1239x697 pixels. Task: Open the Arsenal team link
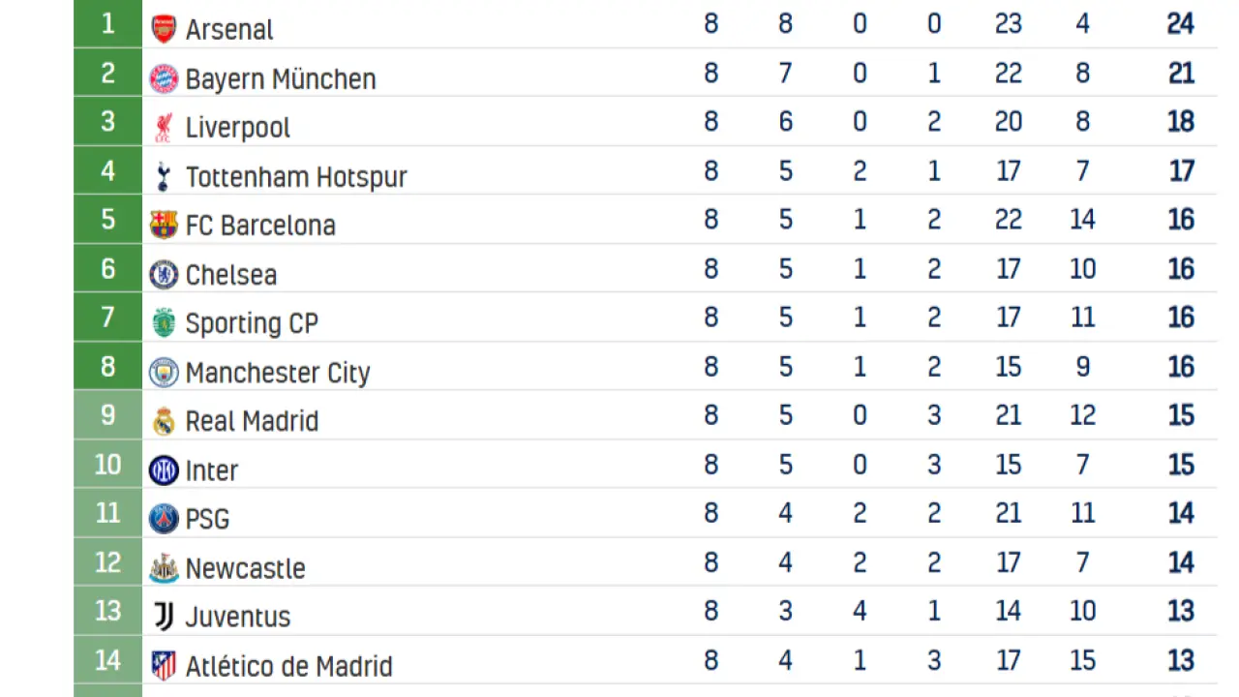coord(229,30)
